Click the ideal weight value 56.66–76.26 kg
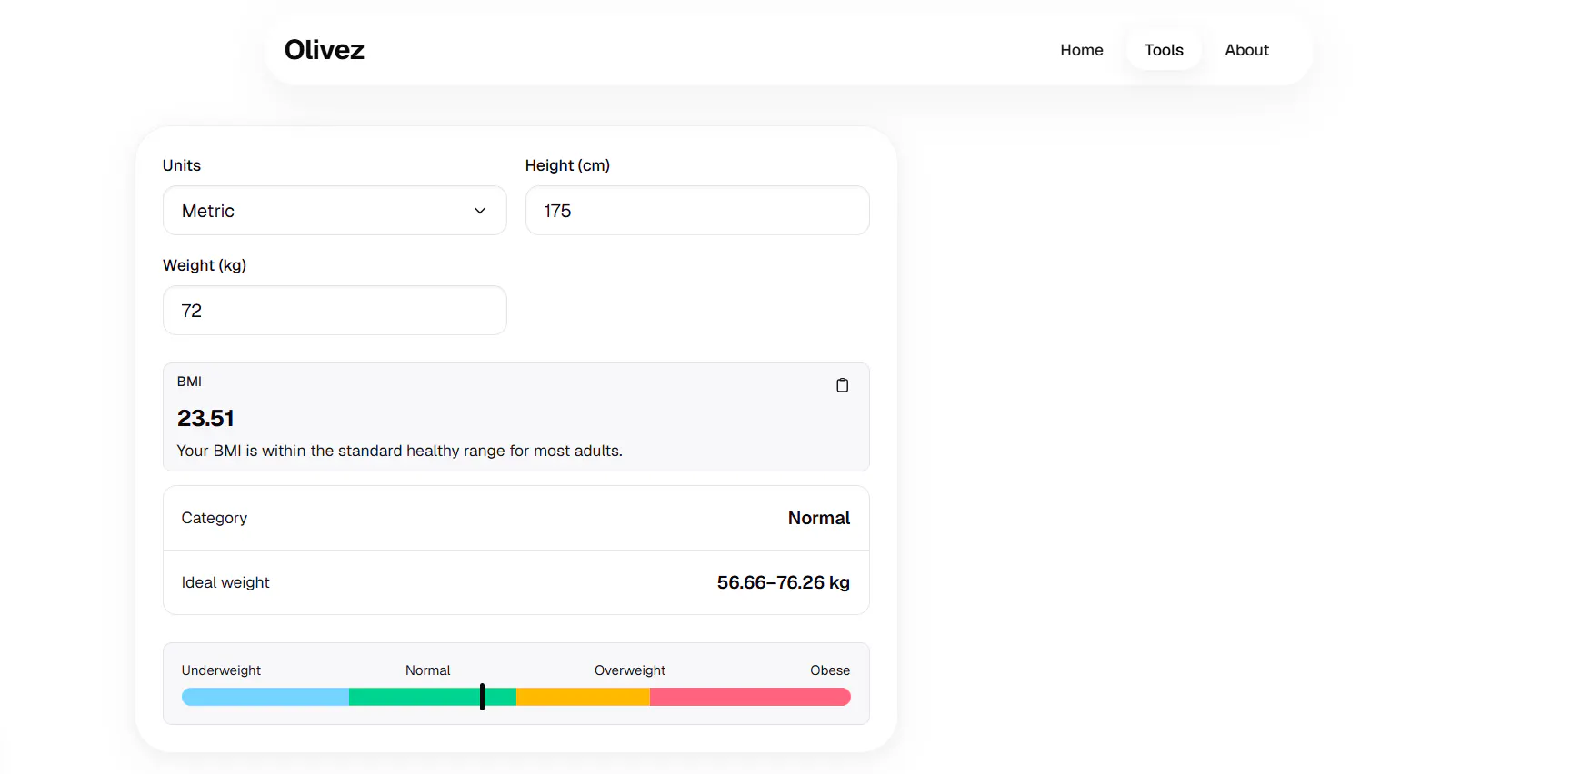Screen dimensions: 1570x774 tap(784, 582)
